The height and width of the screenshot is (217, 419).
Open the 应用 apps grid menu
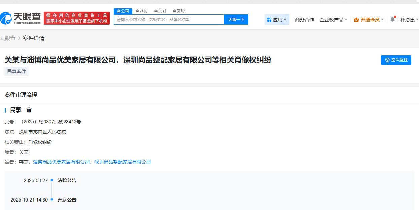click(x=277, y=20)
